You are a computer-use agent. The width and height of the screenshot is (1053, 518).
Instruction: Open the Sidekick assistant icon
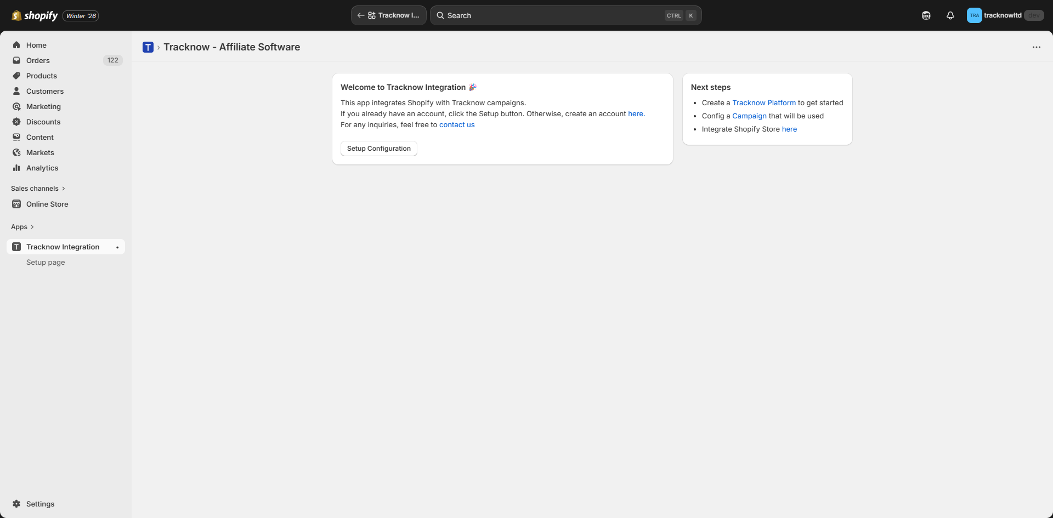[926, 15]
